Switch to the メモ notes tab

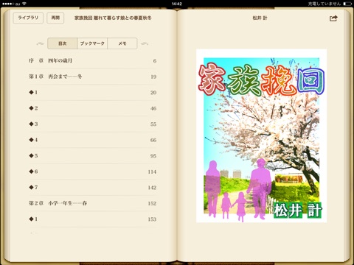coord(122,43)
